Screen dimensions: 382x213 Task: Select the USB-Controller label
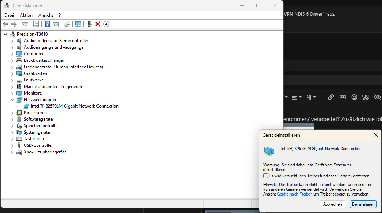38,145
